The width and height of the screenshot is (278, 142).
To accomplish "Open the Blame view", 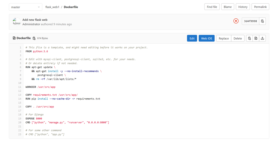I will coord(227,7).
